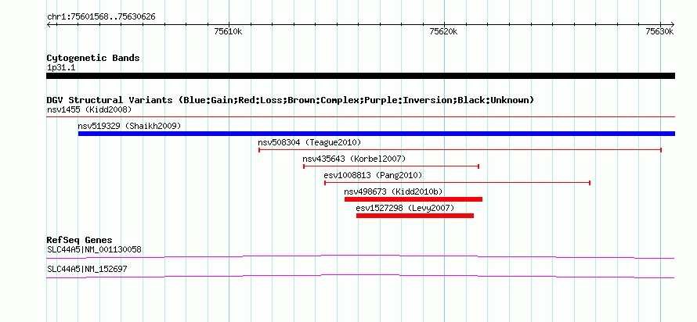Open esv1008813 (Pang2010) variant label

(373, 175)
